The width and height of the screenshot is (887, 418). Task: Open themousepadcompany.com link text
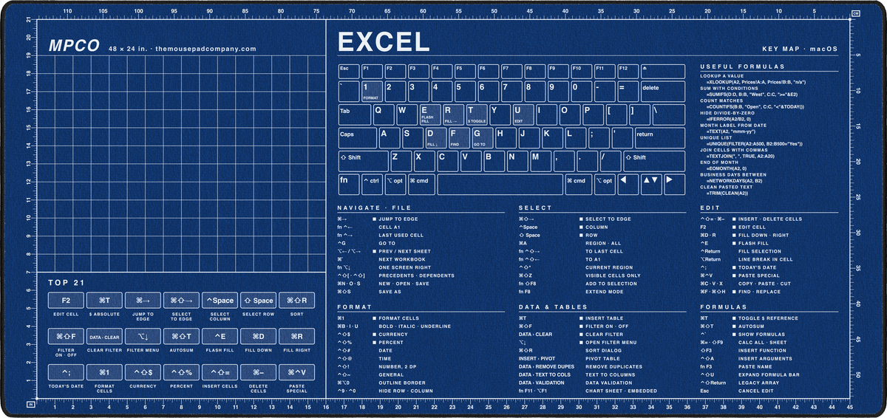coord(207,49)
